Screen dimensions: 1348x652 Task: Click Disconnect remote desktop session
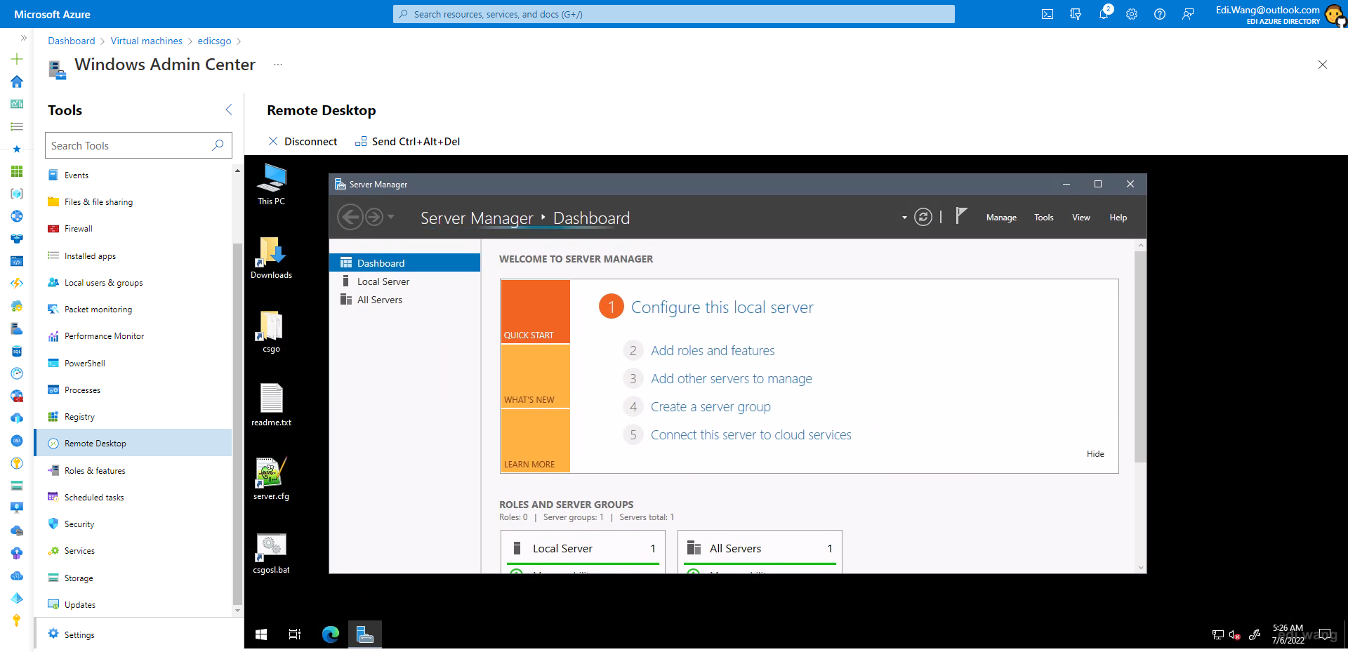click(303, 142)
